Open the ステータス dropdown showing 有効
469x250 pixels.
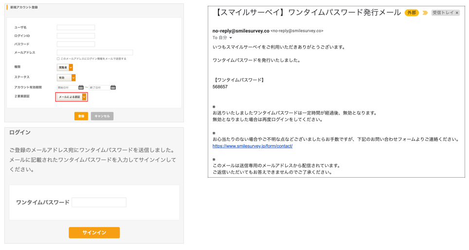point(66,78)
